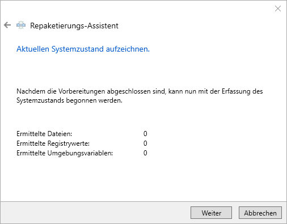The image size is (287, 224).
Task: Click the Ermittelte Registrywerte label
Action: click(x=53, y=143)
